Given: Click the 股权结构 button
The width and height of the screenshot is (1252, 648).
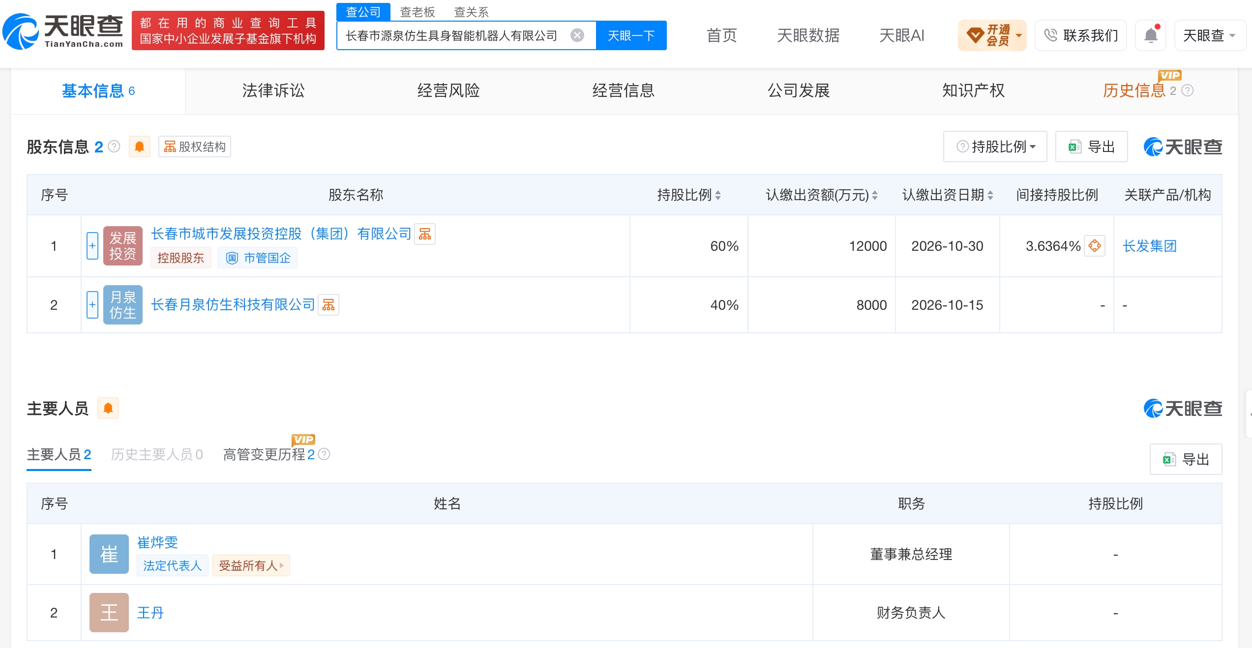Looking at the screenshot, I should [195, 147].
